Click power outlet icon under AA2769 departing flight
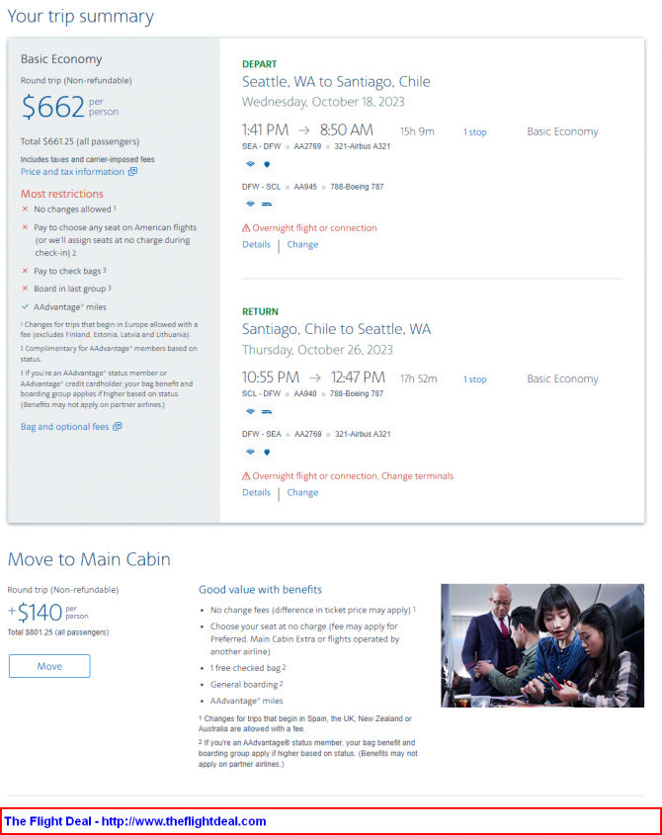Screen dimensions: 662x835 (267, 164)
